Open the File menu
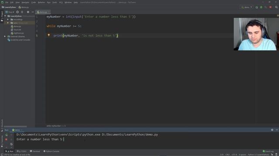279x156 pixels. tap(7, 3)
